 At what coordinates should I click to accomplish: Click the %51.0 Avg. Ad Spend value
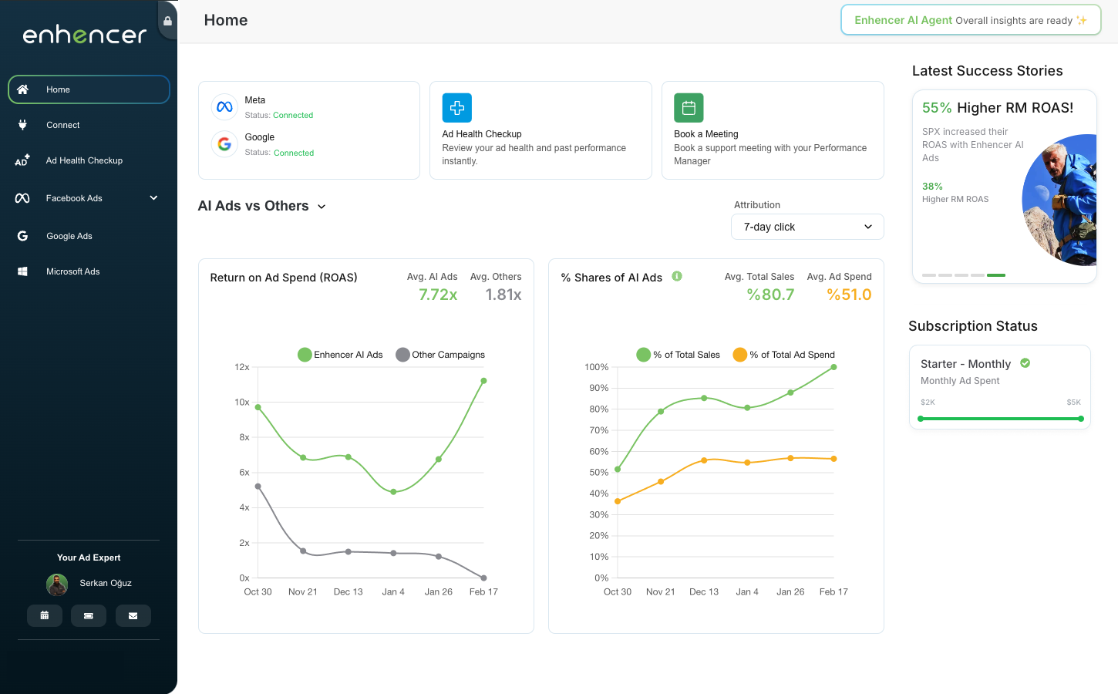click(x=849, y=295)
